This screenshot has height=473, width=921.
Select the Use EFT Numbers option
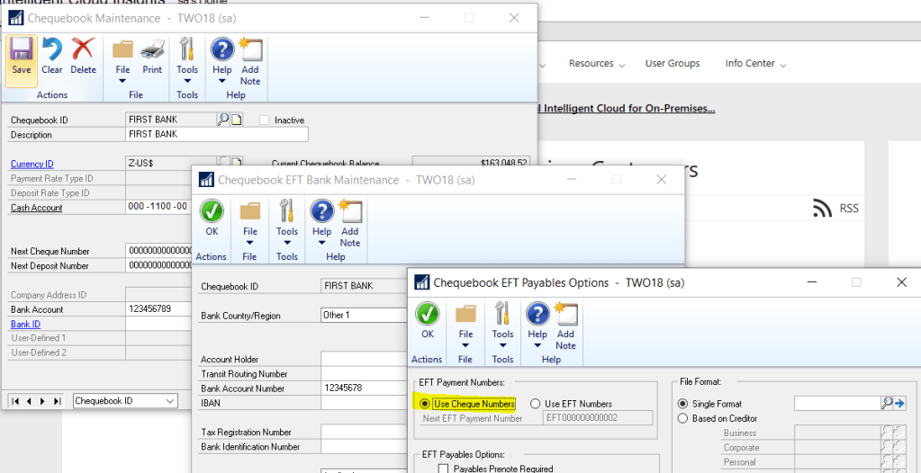[x=536, y=405]
